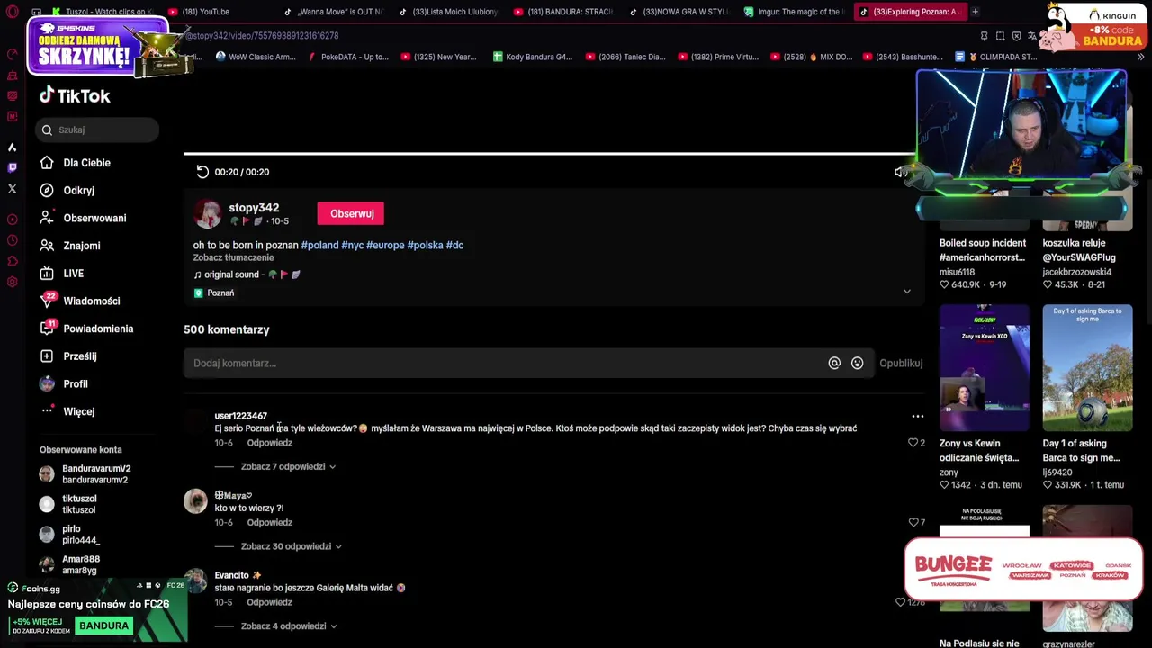This screenshot has width=1152, height=648.
Task: Reply to user1223467 via Odpowiedz
Action: [x=269, y=443]
